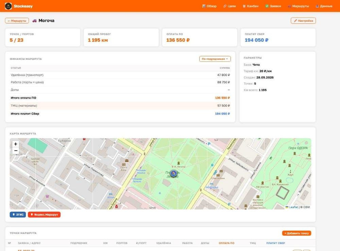Open the Данные menu item

tap(324, 6)
